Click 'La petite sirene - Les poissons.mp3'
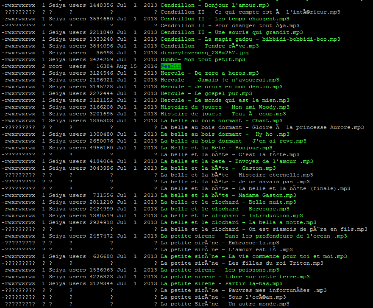 click(x=220, y=270)
